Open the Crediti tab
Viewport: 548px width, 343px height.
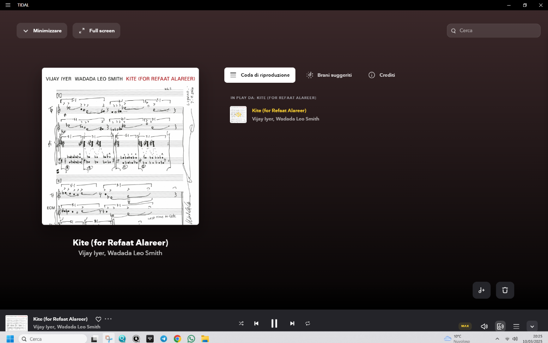click(x=381, y=75)
